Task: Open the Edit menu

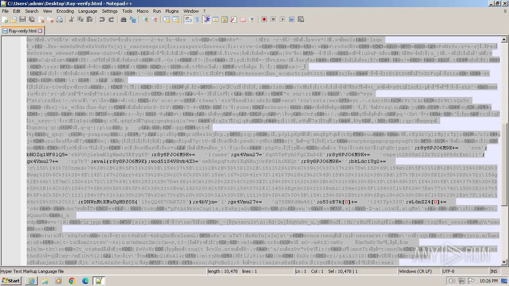Action: (x=16, y=11)
